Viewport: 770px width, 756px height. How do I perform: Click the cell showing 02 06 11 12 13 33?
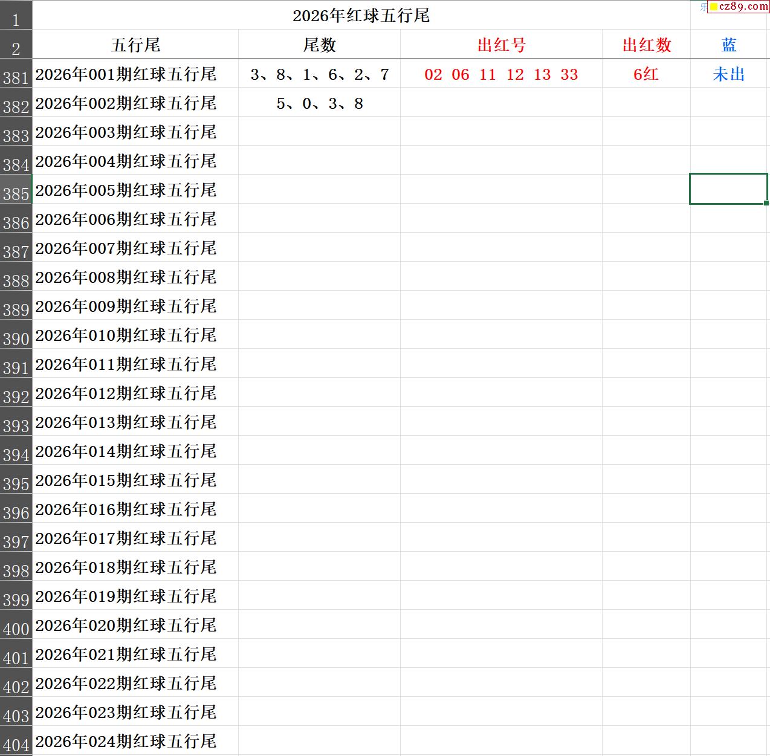501,74
